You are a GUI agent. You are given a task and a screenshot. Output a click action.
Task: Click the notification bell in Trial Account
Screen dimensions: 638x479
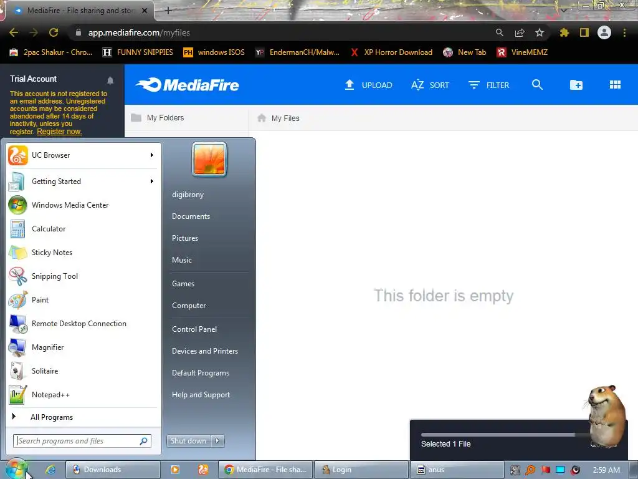pyautogui.click(x=110, y=80)
